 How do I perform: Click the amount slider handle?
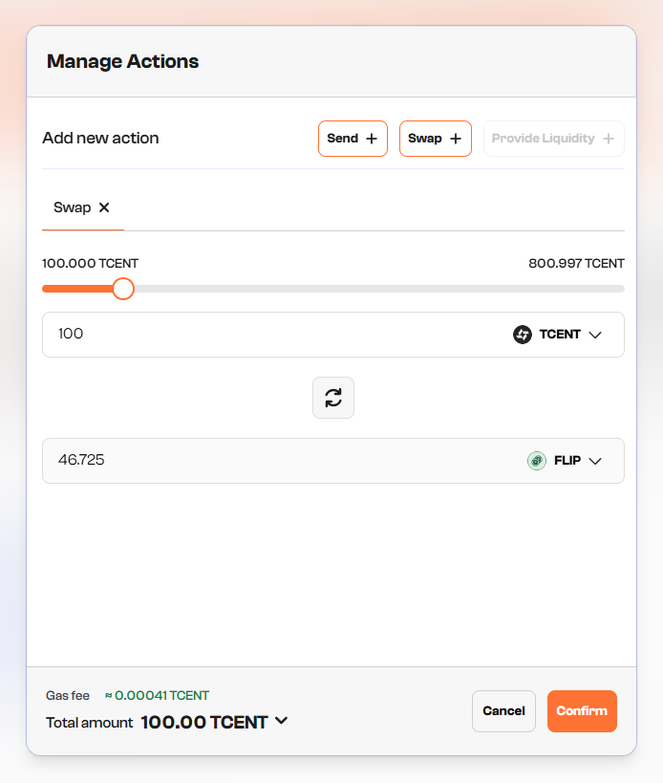(x=123, y=289)
